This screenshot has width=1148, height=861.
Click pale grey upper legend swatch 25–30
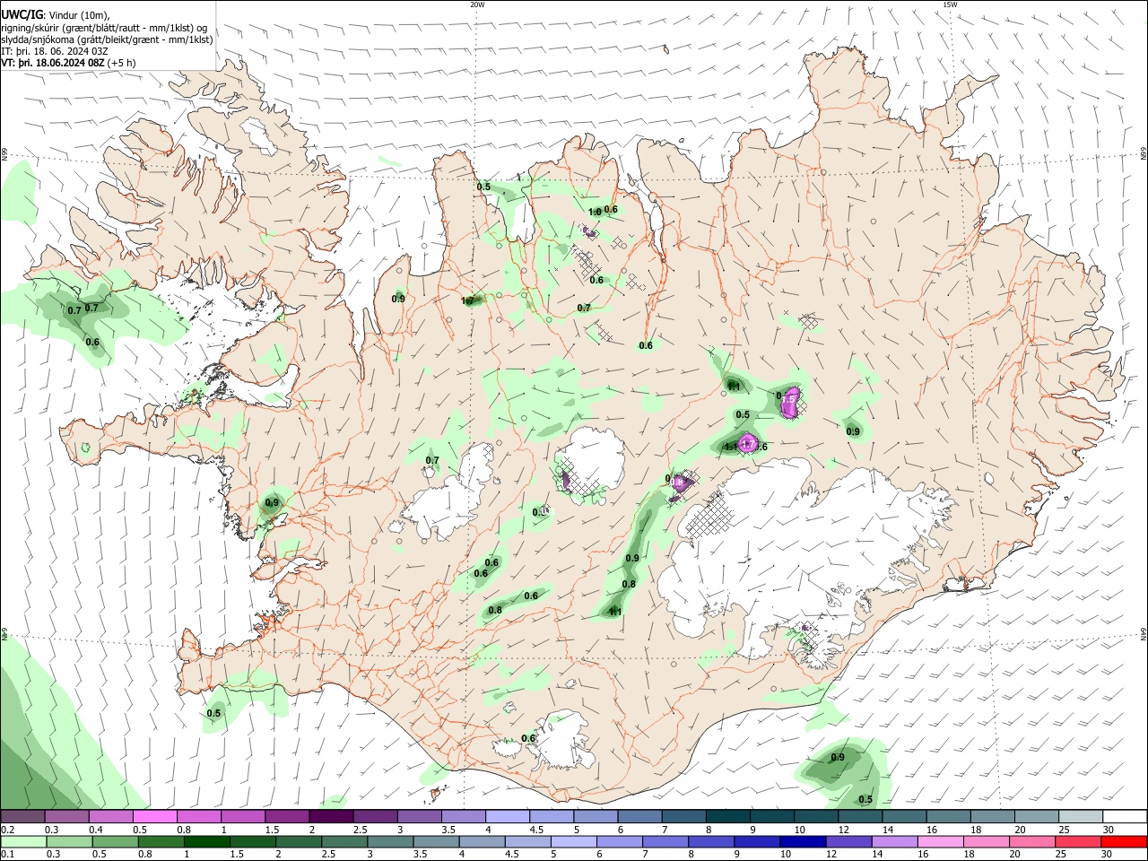pyautogui.click(x=1082, y=816)
